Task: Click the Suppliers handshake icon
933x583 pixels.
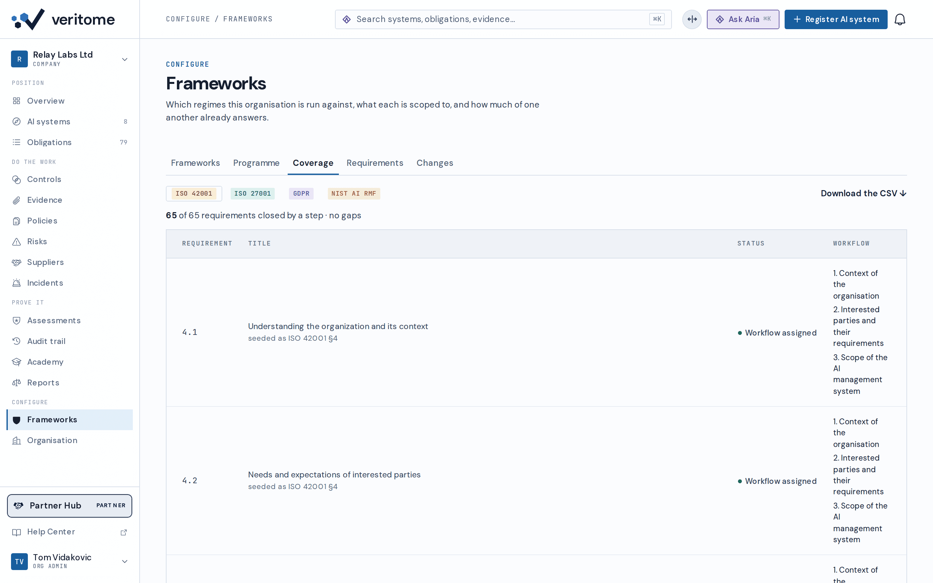Action: coord(16,263)
